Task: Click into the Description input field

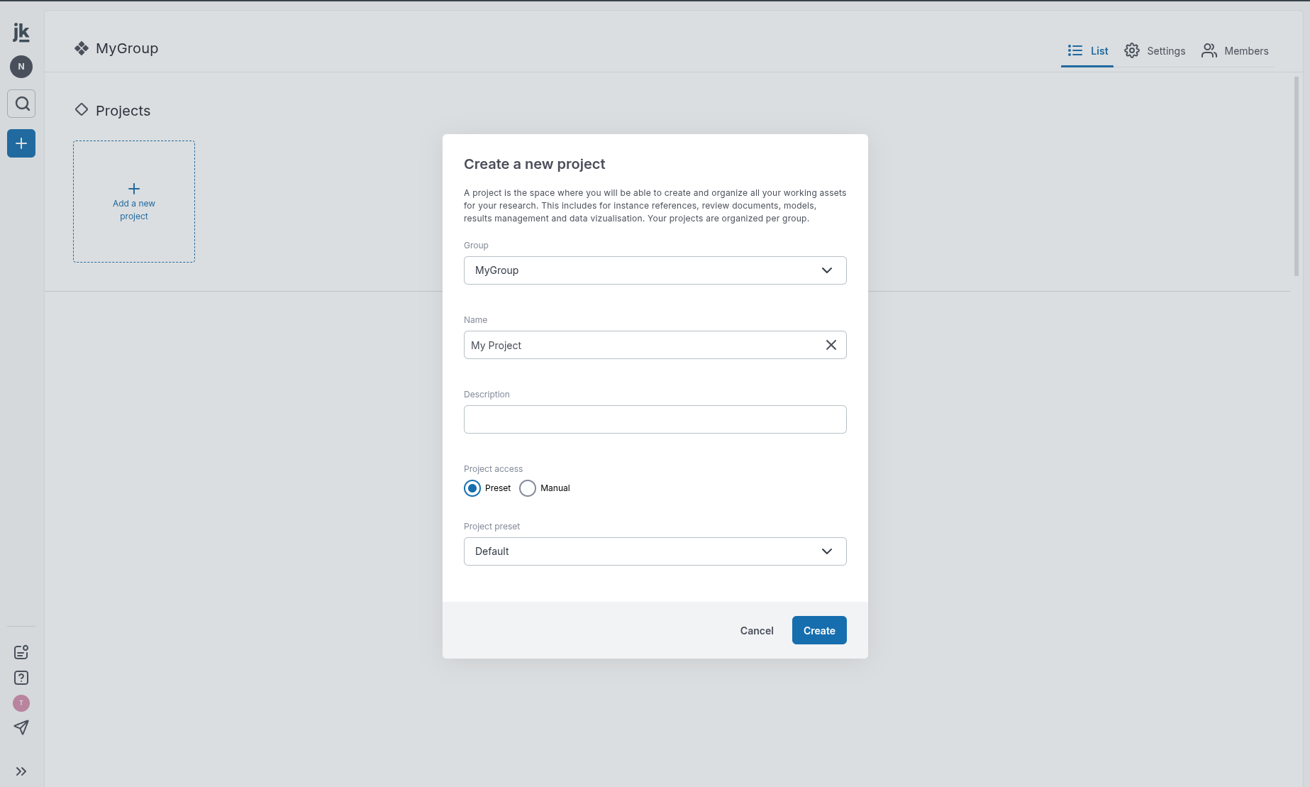Action: (655, 419)
